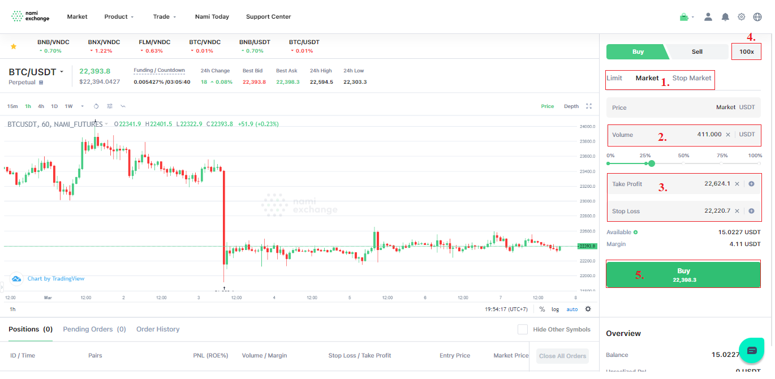Click into the Take Profit input field
Viewport: 775px width, 379px height.
(x=684, y=184)
